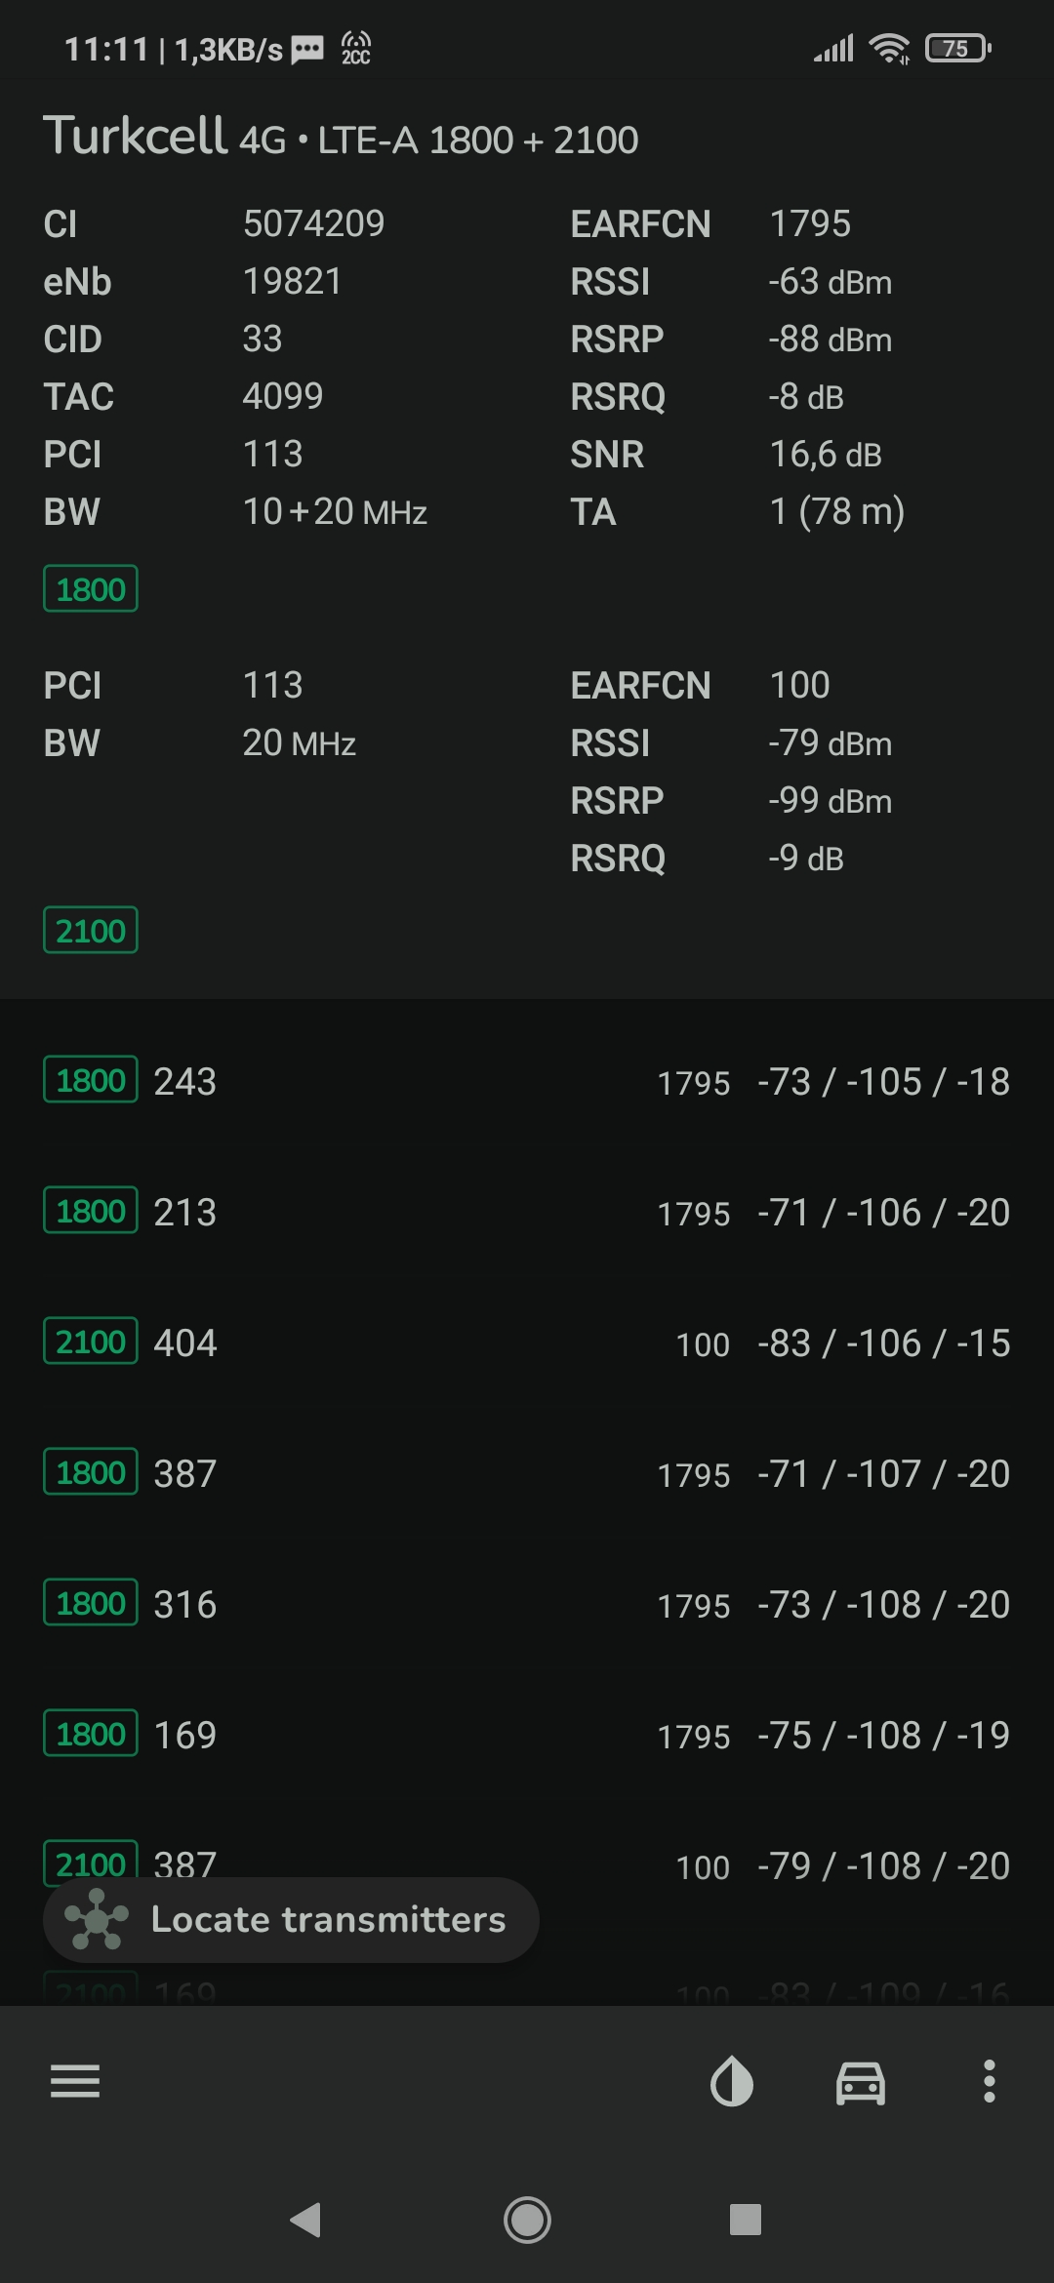Screen dimensions: 1054x2283
Task: Tap the Android home circle button
Action: point(527,2221)
